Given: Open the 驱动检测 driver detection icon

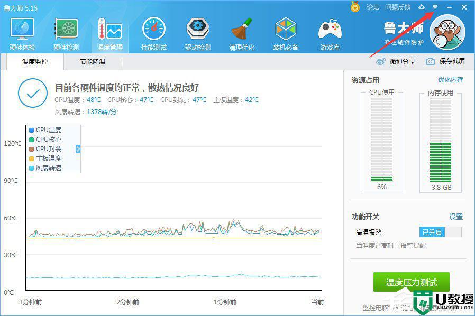Looking at the screenshot, I should pos(197,30).
